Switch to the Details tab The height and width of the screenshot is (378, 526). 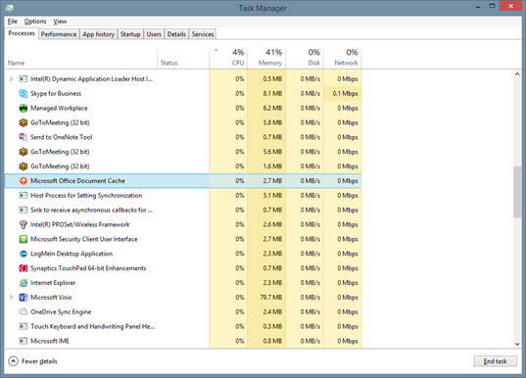click(176, 34)
